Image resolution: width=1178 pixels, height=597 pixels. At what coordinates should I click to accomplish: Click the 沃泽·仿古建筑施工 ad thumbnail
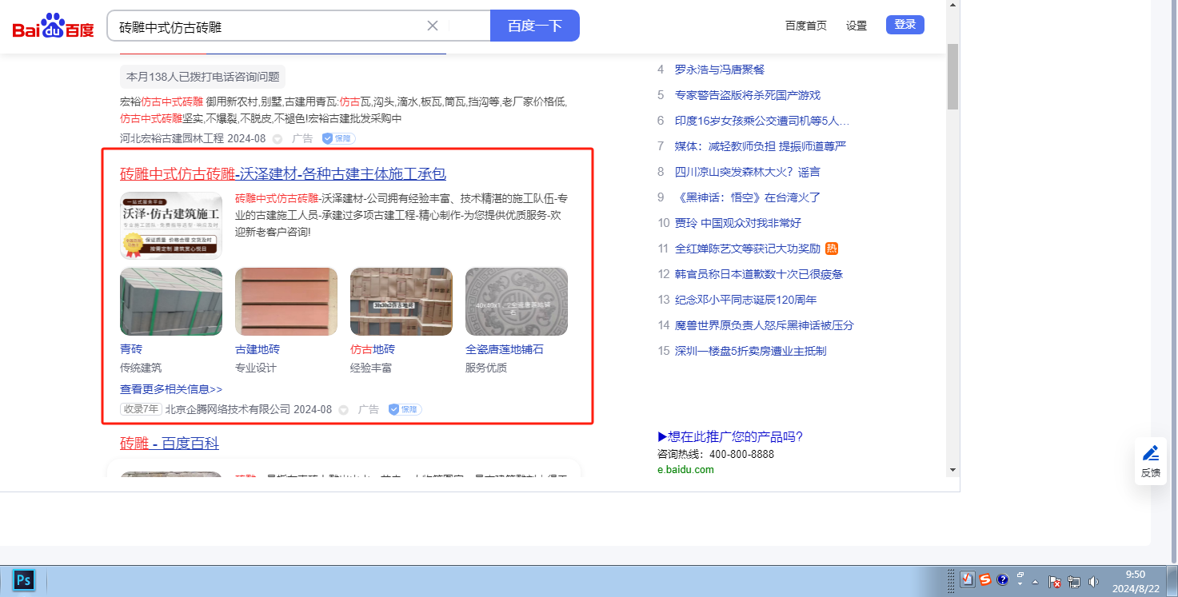171,225
